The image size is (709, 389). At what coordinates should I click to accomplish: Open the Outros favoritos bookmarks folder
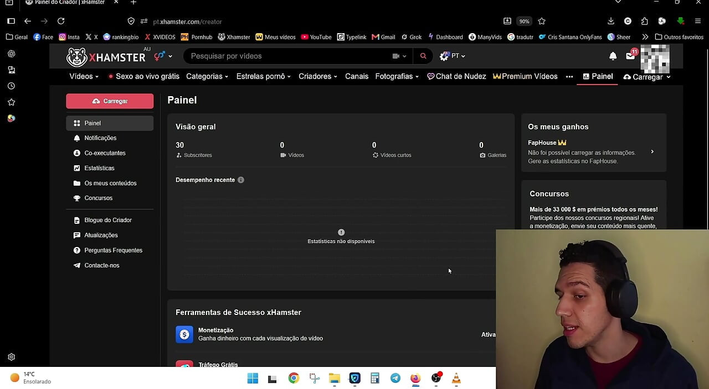pos(679,37)
